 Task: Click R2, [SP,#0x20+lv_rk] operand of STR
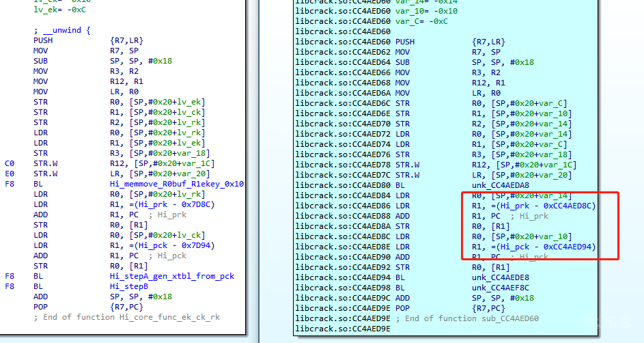[157, 122]
